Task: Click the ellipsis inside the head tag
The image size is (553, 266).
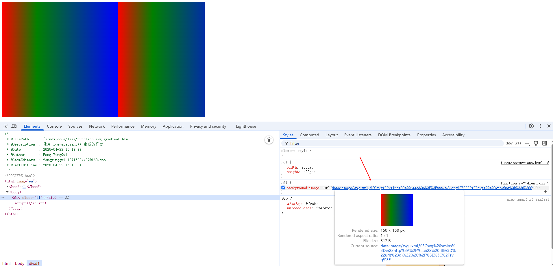Action: click(x=24, y=187)
